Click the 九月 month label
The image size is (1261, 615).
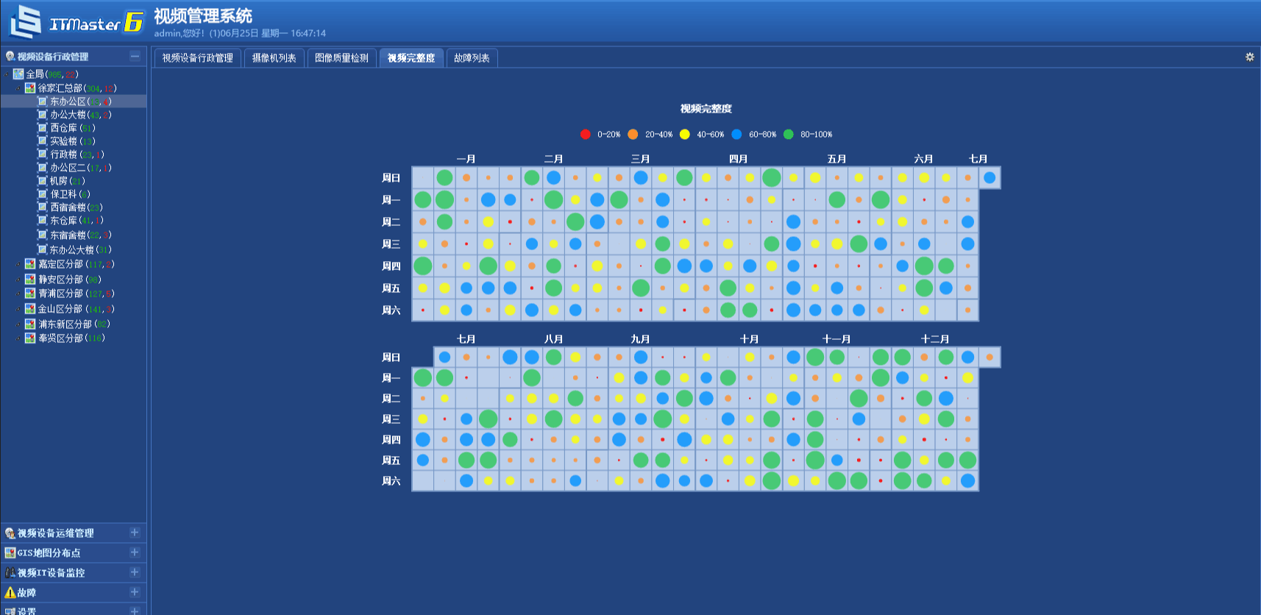tap(640, 339)
